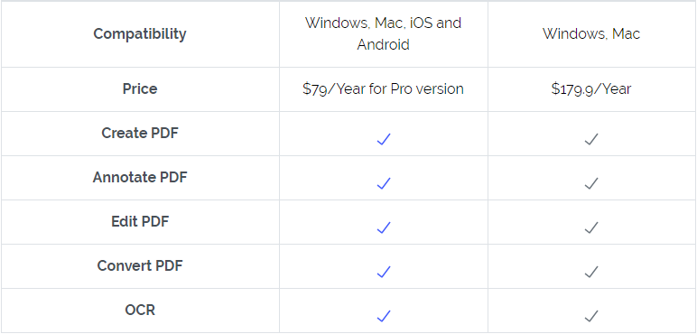The image size is (697, 334).
Task: Click the gray checkmark in Create PDF row
Action: (590, 139)
